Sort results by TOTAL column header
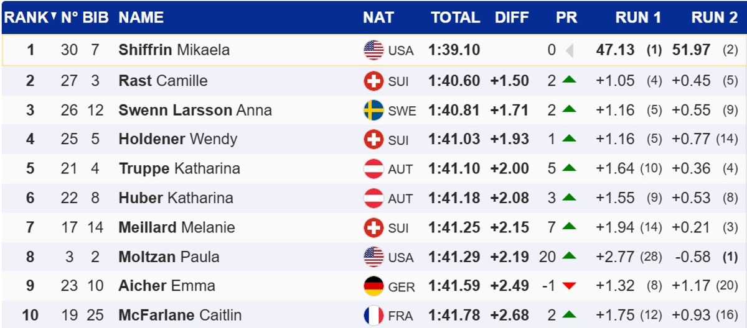 point(454,17)
